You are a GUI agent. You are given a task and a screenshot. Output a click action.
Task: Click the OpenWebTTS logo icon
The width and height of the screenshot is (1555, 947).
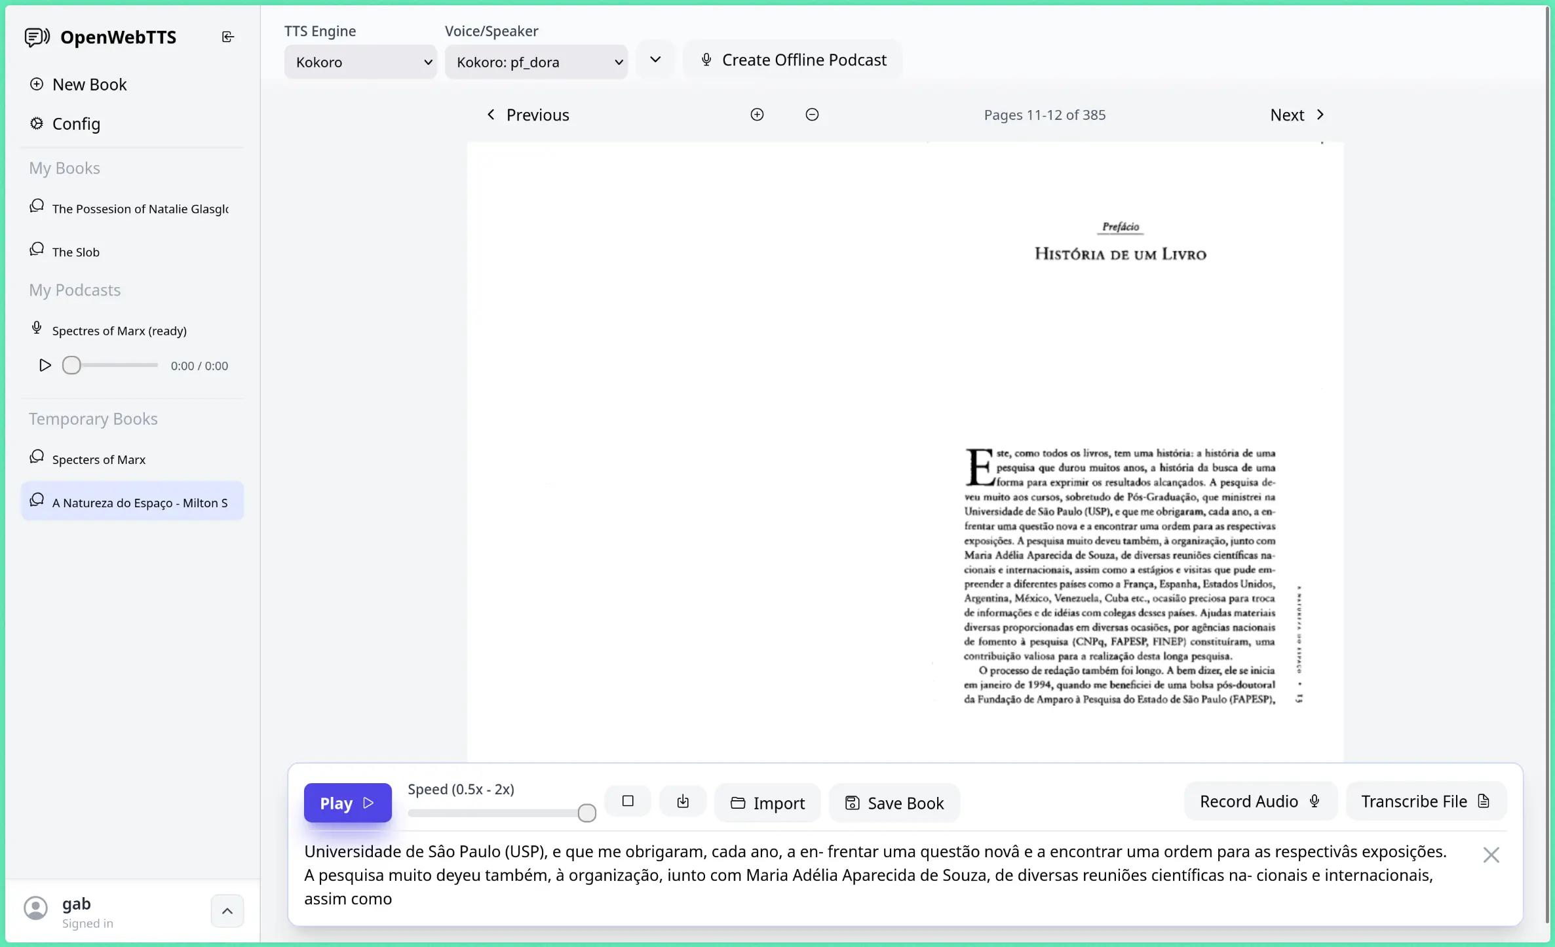click(37, 37)
